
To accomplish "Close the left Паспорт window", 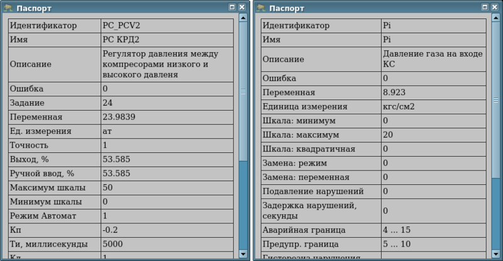I will tap(242, 7).
